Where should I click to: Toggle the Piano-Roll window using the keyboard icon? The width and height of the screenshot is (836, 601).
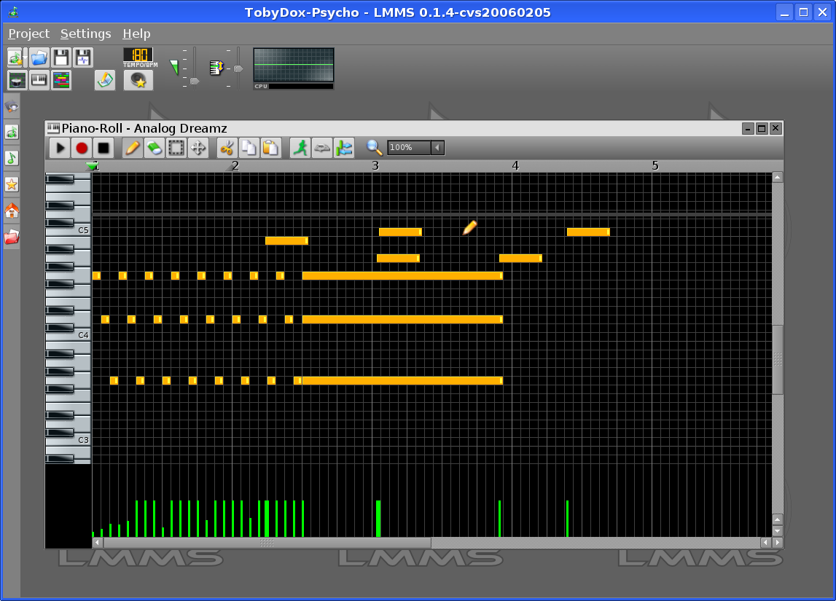click(x=39, y=80)
